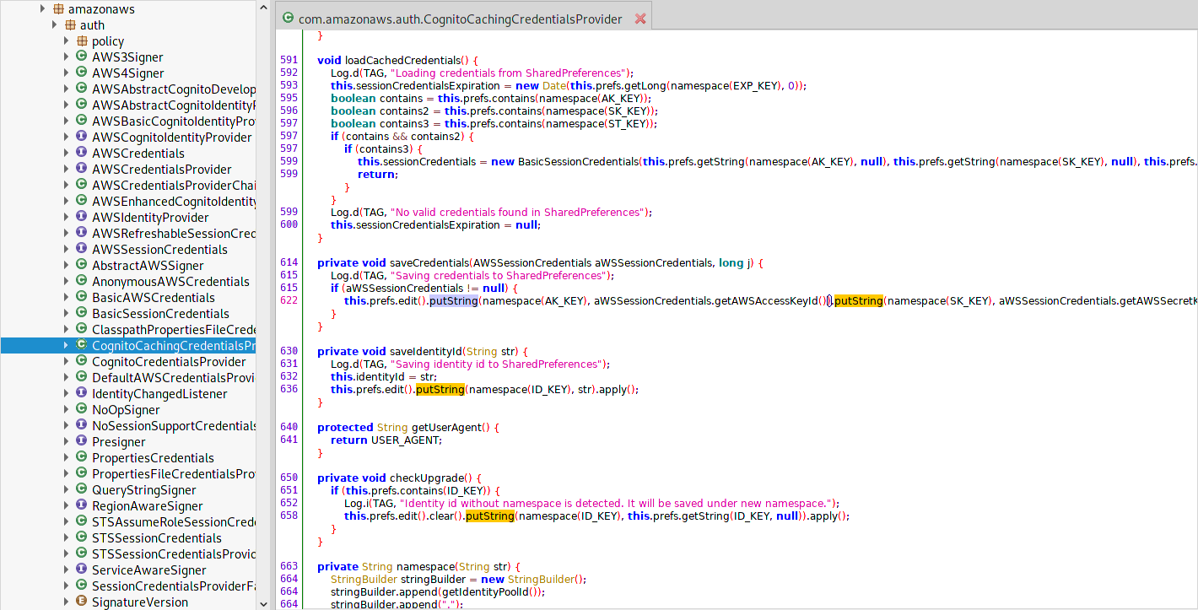Expand the NoOpSigner tree node
The image size is (1198, 610).
click(x=67, y=410)
